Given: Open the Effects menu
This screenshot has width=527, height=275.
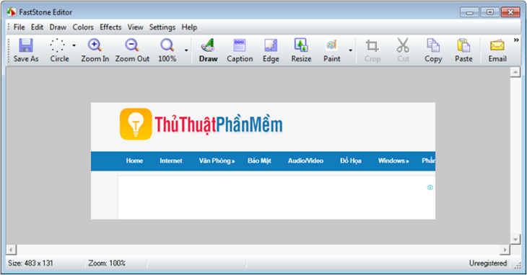Looking at the screenshot, I should tap(110, 27).
